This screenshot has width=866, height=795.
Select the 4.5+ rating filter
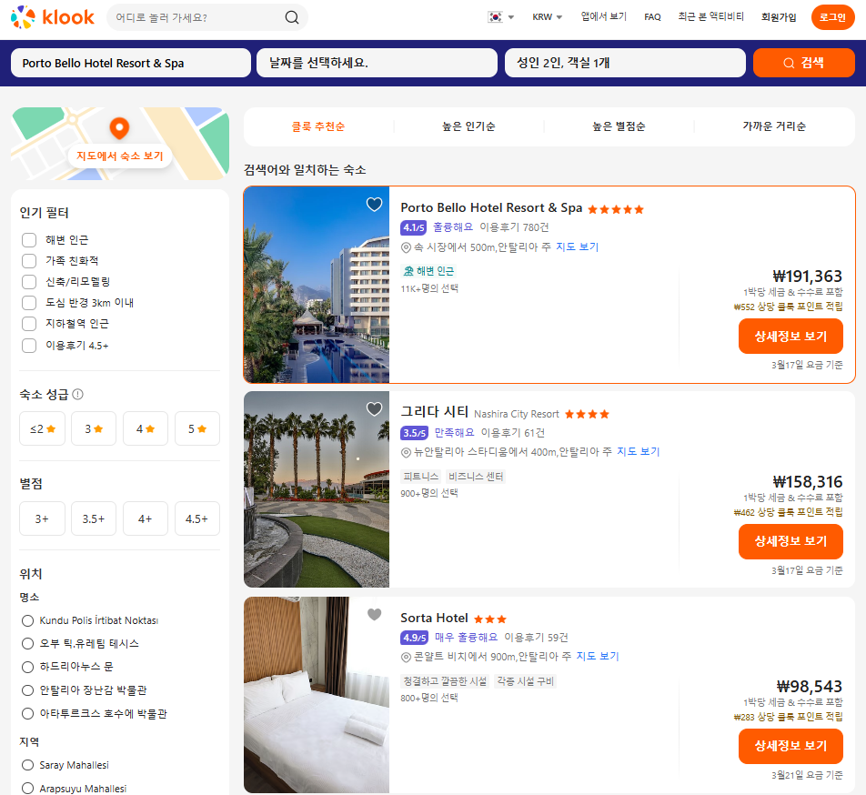[197, 518]
